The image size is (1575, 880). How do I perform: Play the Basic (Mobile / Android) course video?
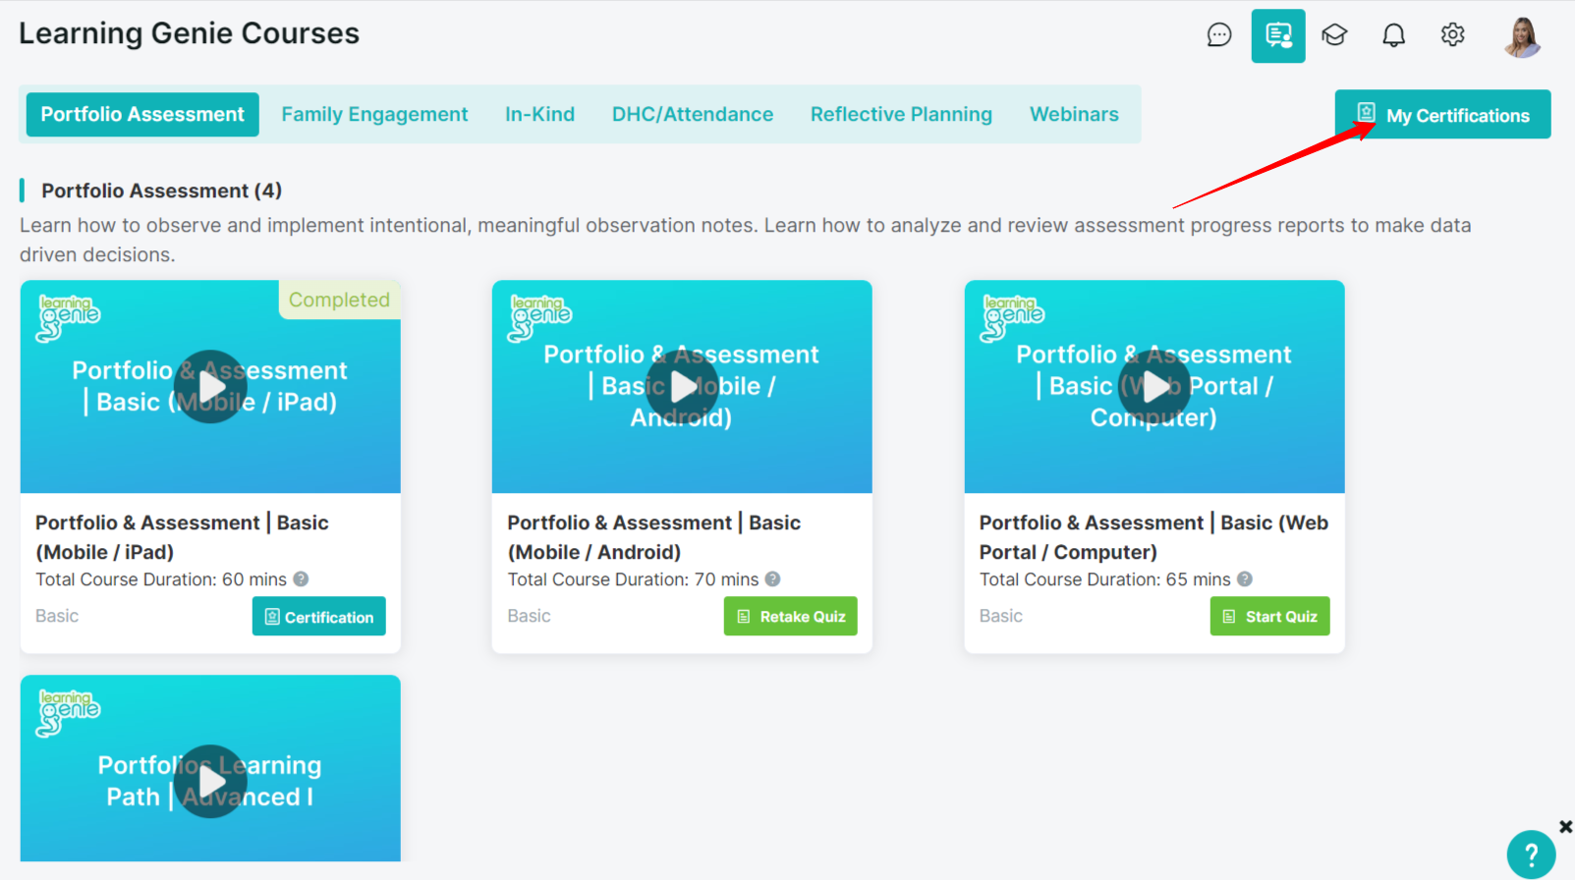coord(682,387)
